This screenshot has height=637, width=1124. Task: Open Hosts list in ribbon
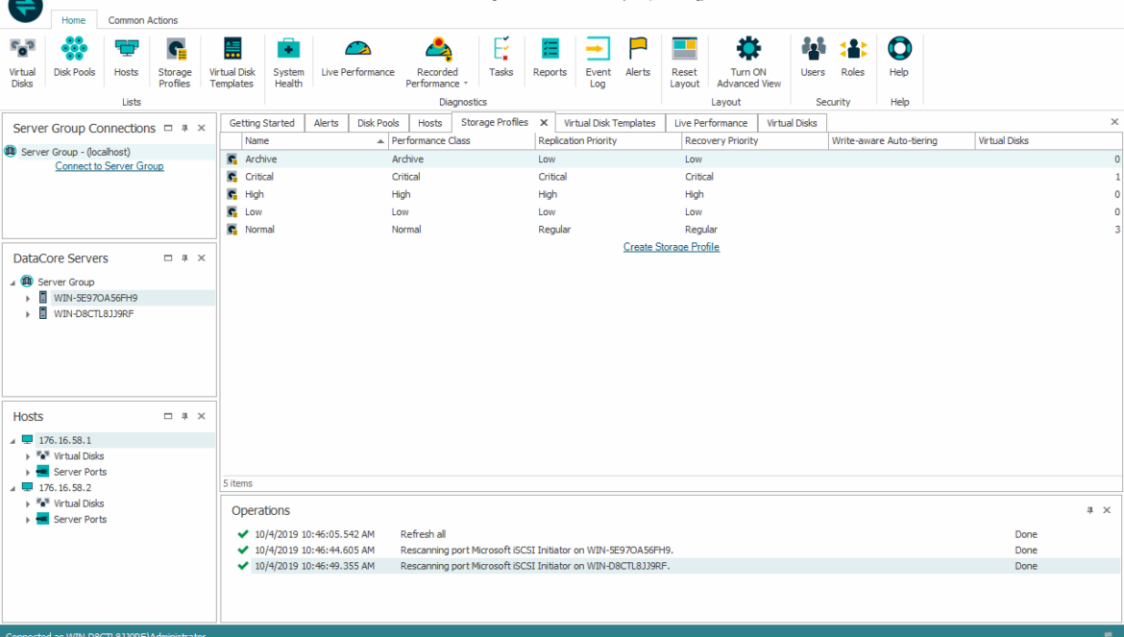126,58
